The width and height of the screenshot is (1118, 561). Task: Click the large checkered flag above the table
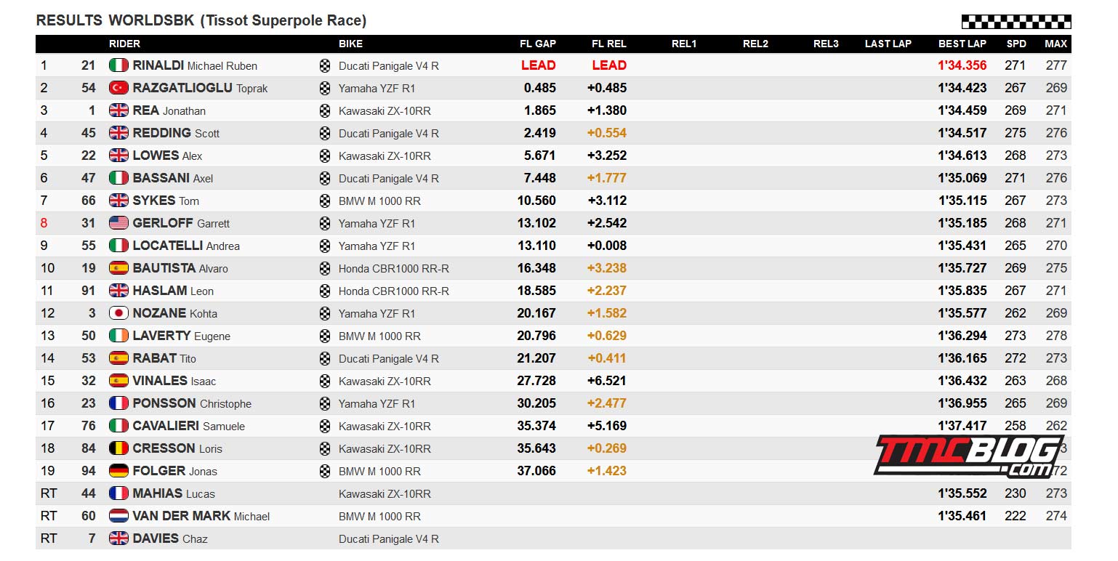point(1016,22)
